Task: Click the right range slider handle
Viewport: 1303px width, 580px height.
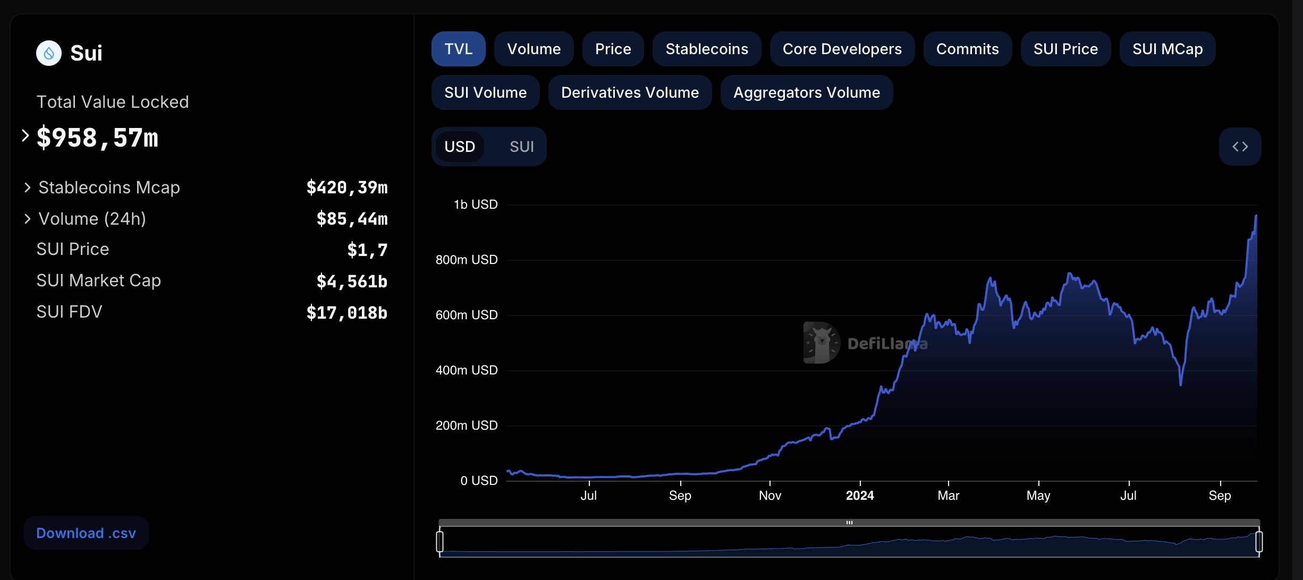Action: 1259,542
